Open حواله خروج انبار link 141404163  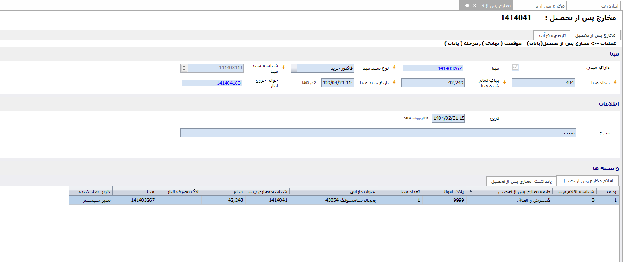click(x=212, y=83)
